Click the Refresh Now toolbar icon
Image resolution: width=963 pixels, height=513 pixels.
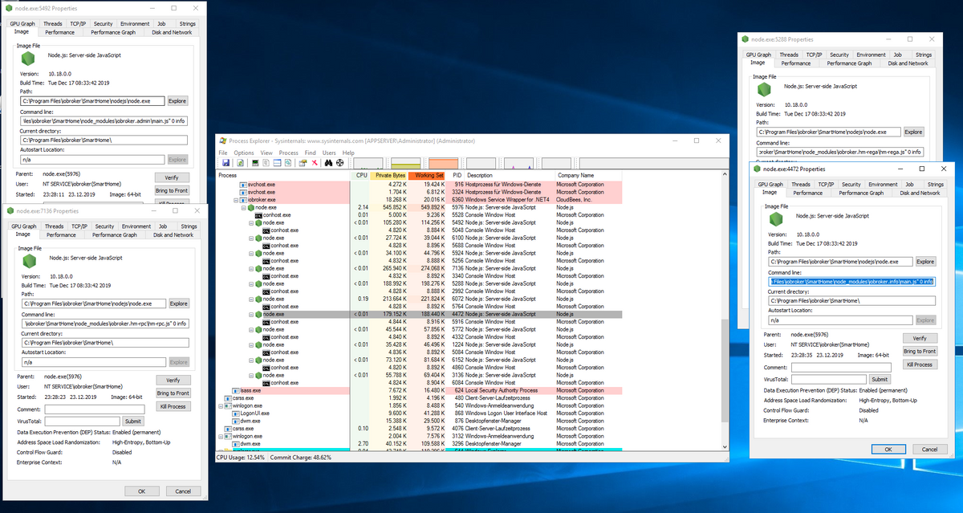[x=240, y=162]
